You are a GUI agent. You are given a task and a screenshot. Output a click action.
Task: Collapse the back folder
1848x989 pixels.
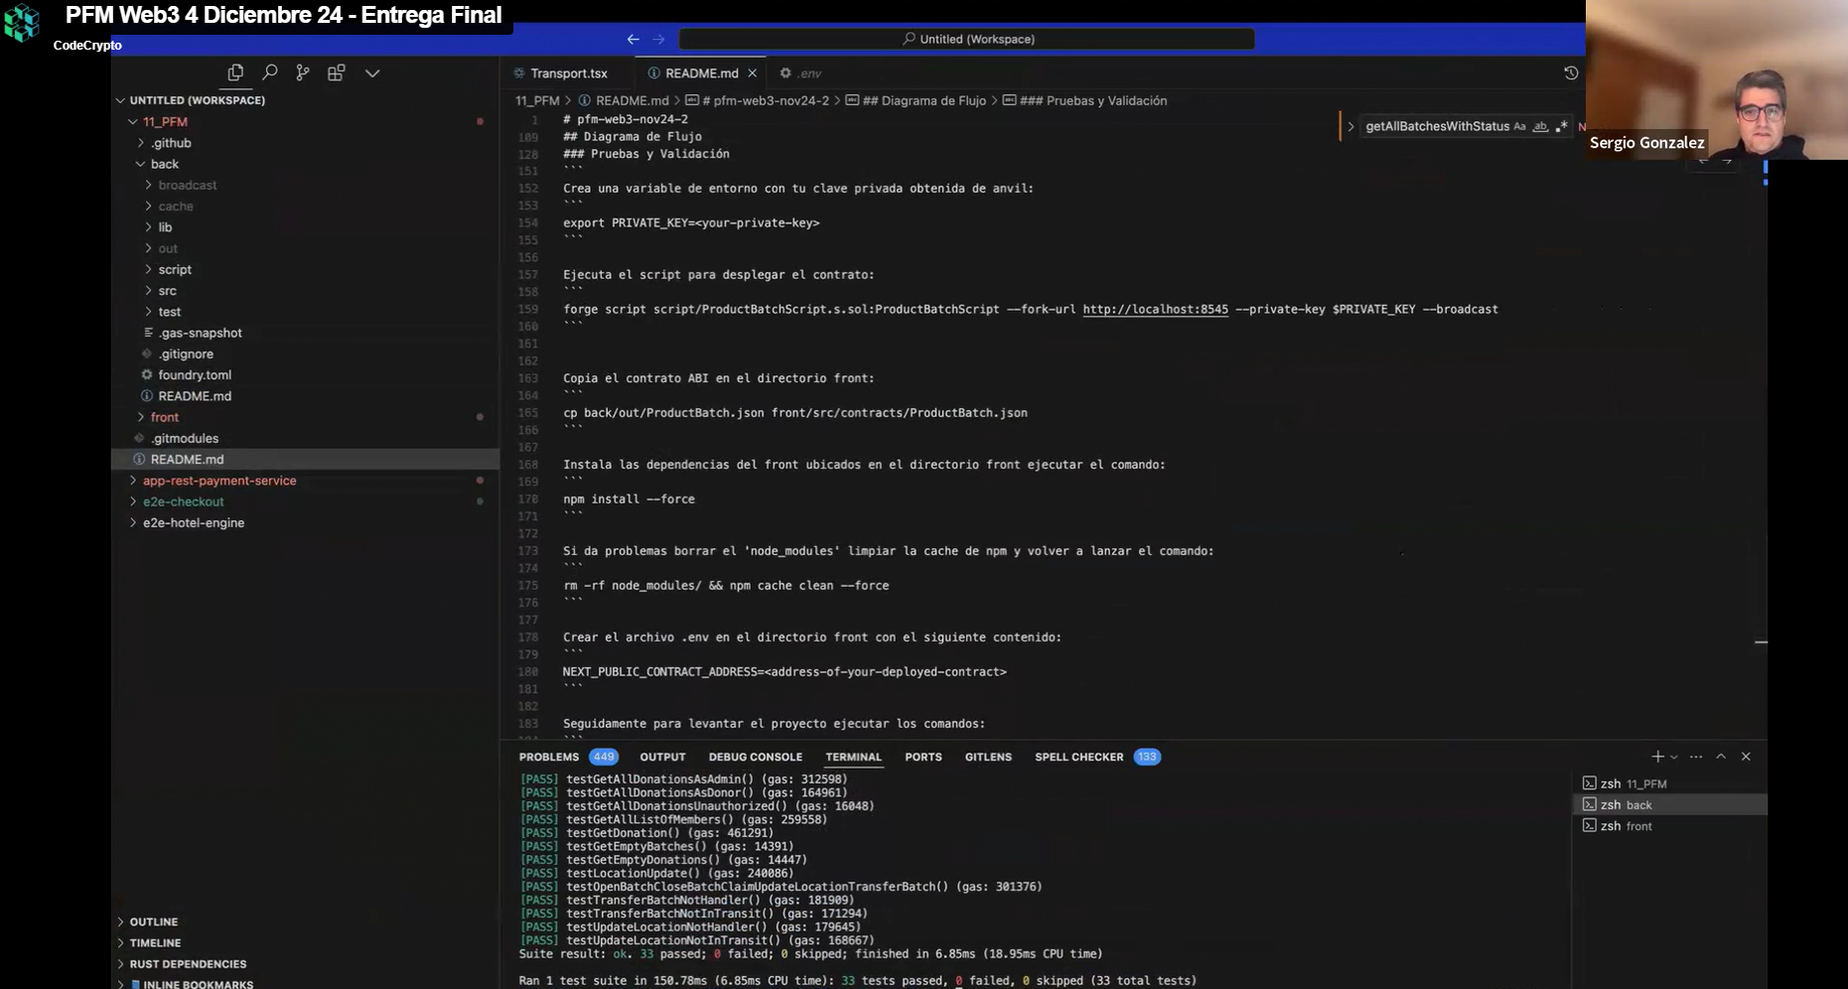(165, 164)
